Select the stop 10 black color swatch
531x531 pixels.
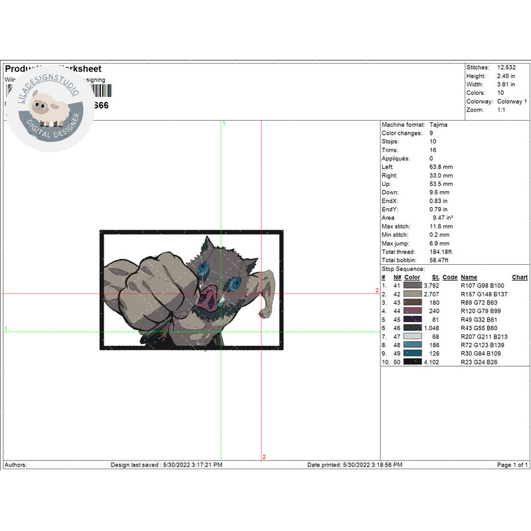click(x=412, y=362)
